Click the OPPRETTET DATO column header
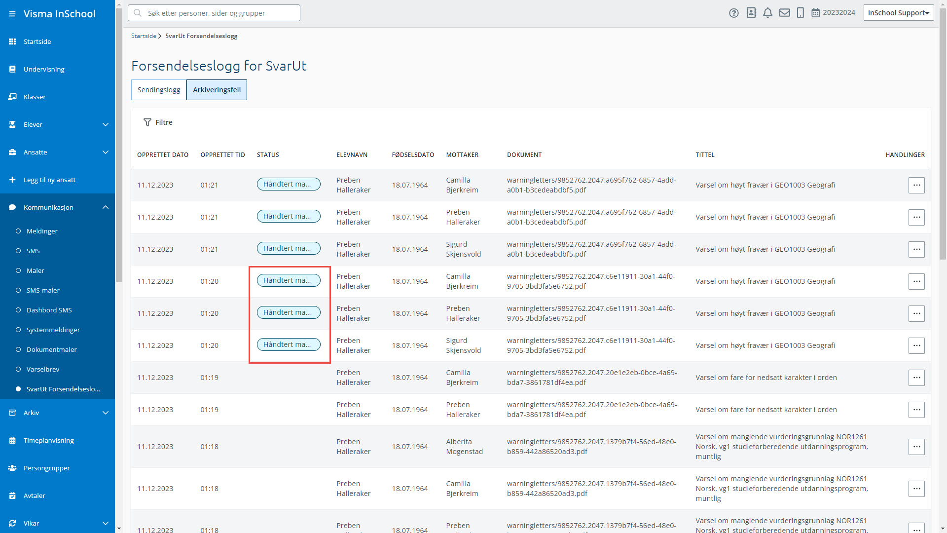 (163, 155)
